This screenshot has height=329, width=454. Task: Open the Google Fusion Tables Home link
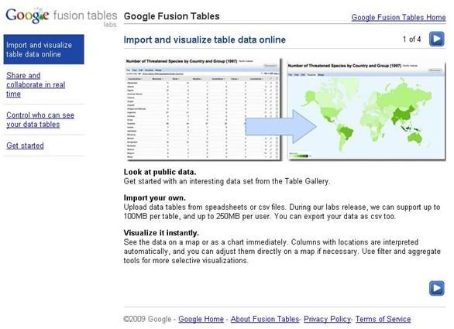398,17
